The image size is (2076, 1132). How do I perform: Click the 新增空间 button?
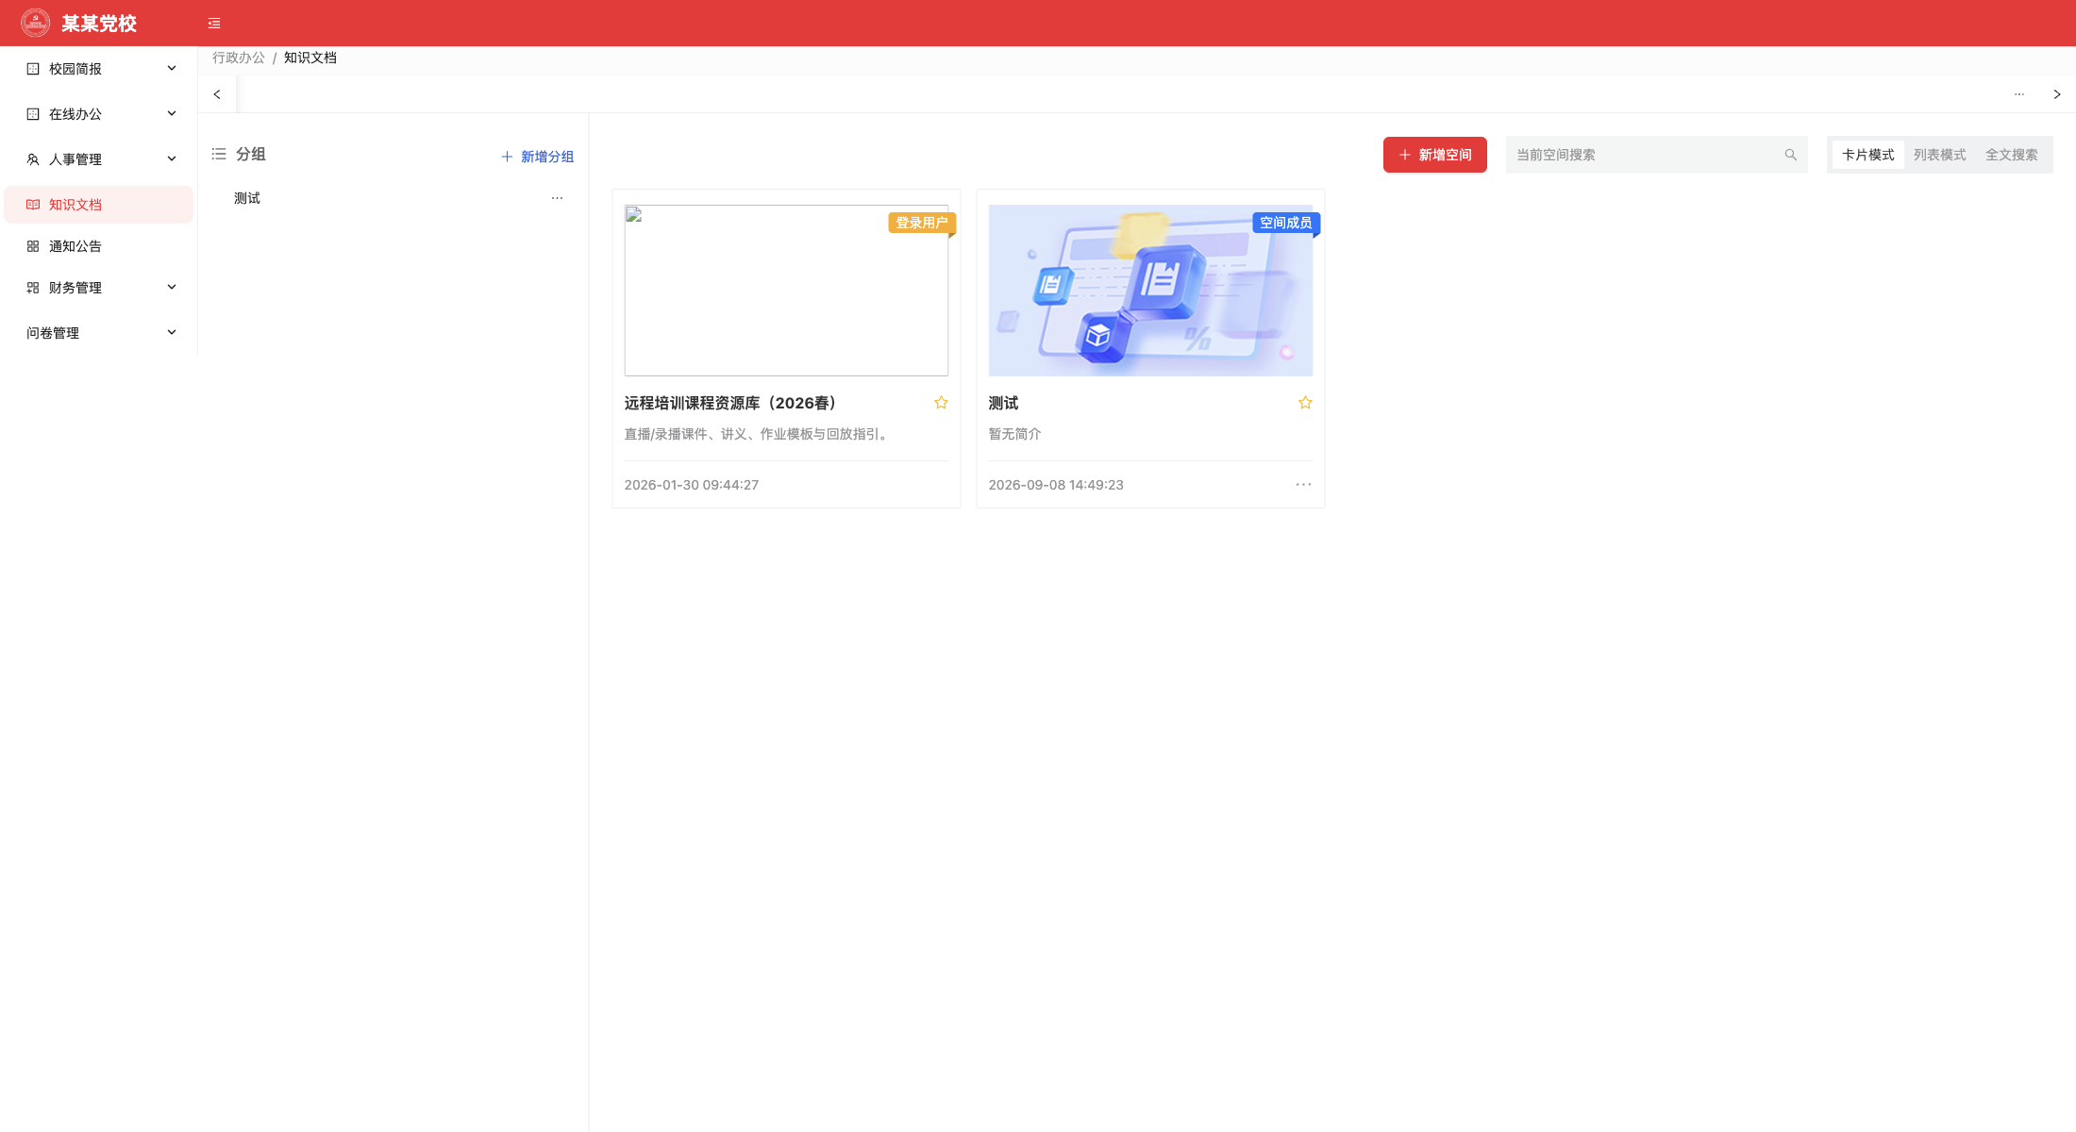click(1435, 155)
